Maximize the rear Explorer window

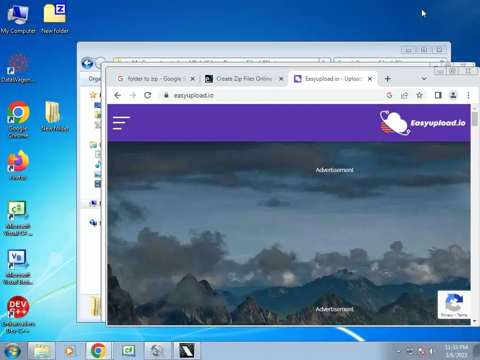coord(424,50)
